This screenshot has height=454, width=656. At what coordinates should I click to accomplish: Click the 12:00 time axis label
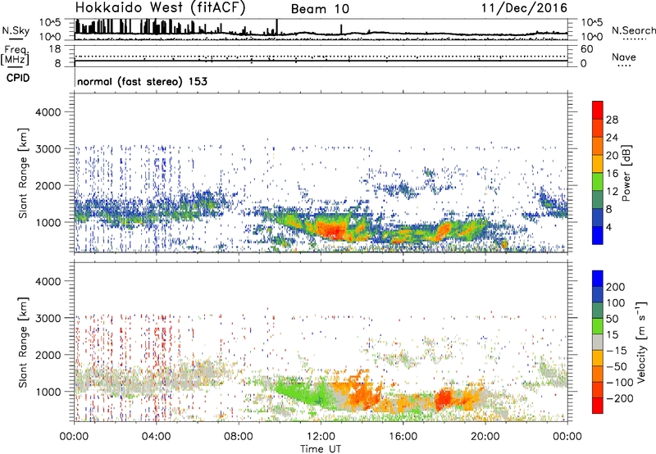coord(321,437)
